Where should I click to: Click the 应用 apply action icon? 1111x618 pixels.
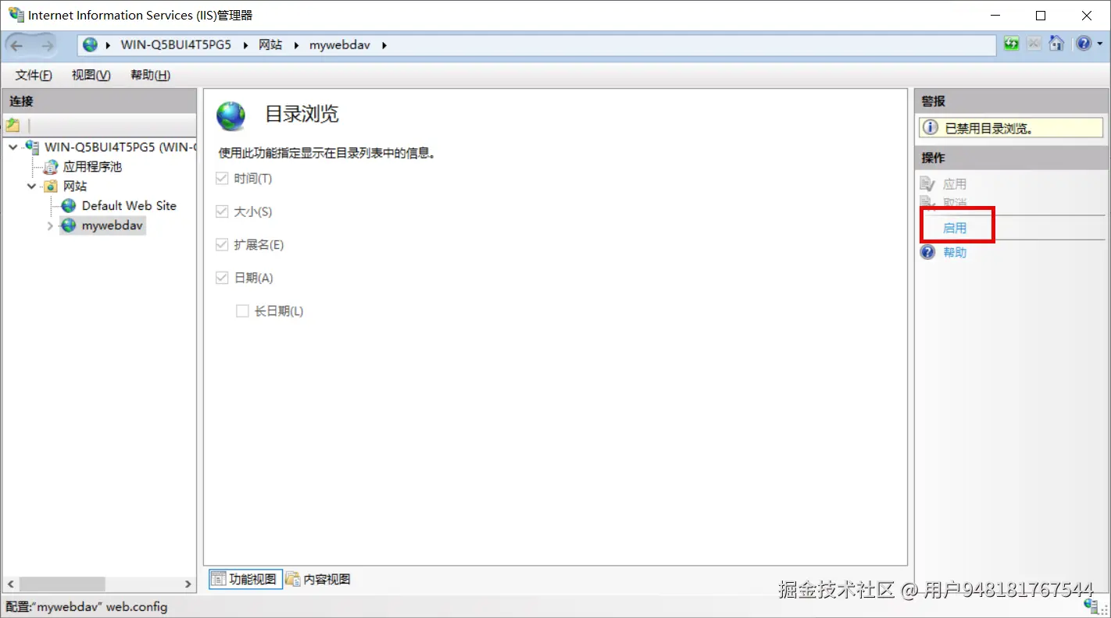927,184
